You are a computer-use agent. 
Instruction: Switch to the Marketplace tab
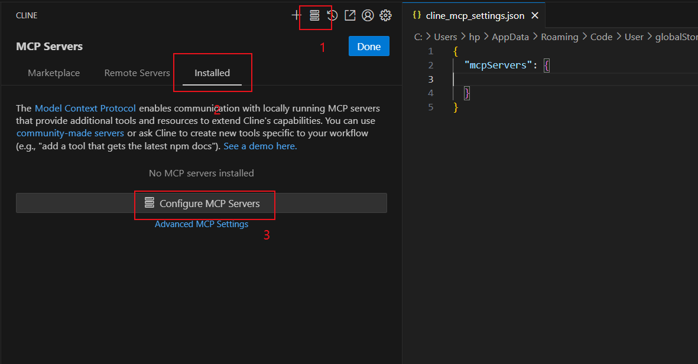(x=54, y=73)
